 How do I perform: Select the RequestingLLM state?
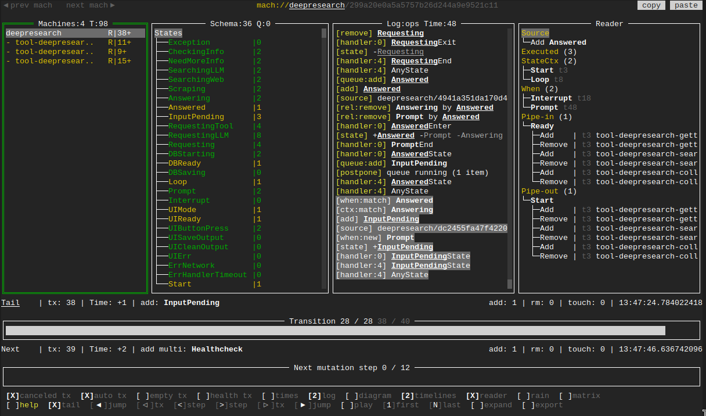tap(199, 135)
